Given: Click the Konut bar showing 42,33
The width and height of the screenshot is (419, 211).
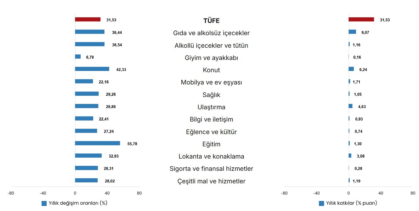Looking at the screenshot, I should (92, 69).
